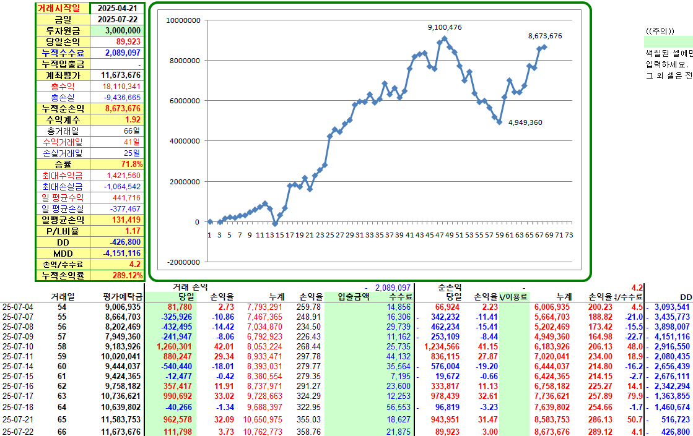
Task: Select the 누적입출금 label cell
Action: (63, 64)
